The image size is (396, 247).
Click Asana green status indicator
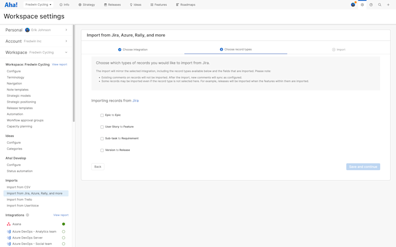coord(64,224)
